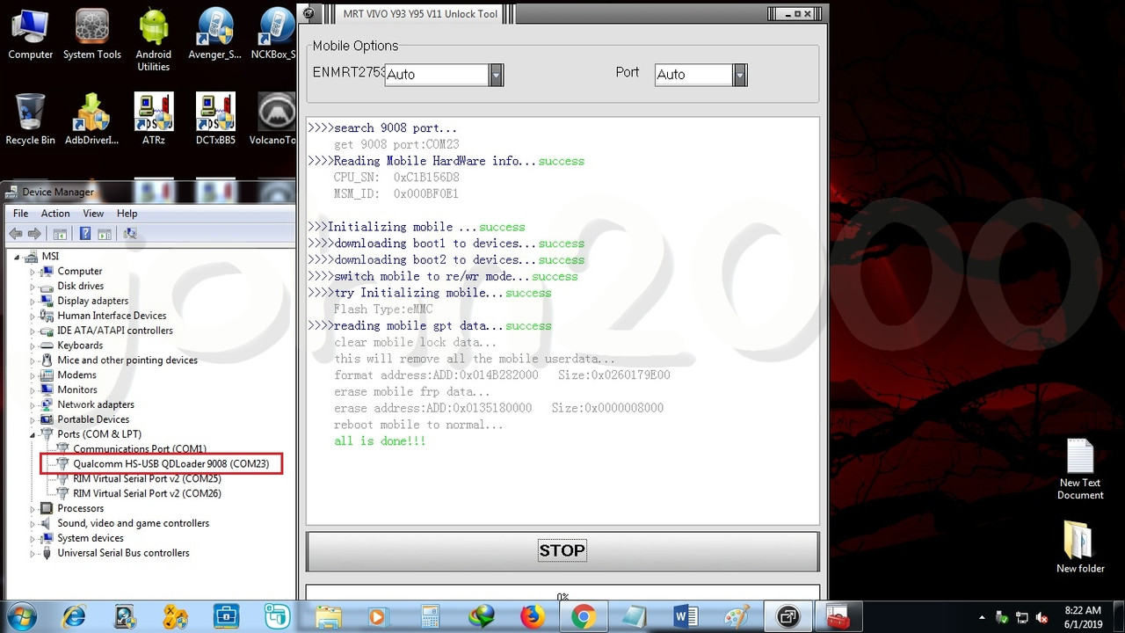Select RIM Virtual Serial Port v2 (COM26)
The image size is (1125, 633).
pyautogui.click(x=147, y=494)
